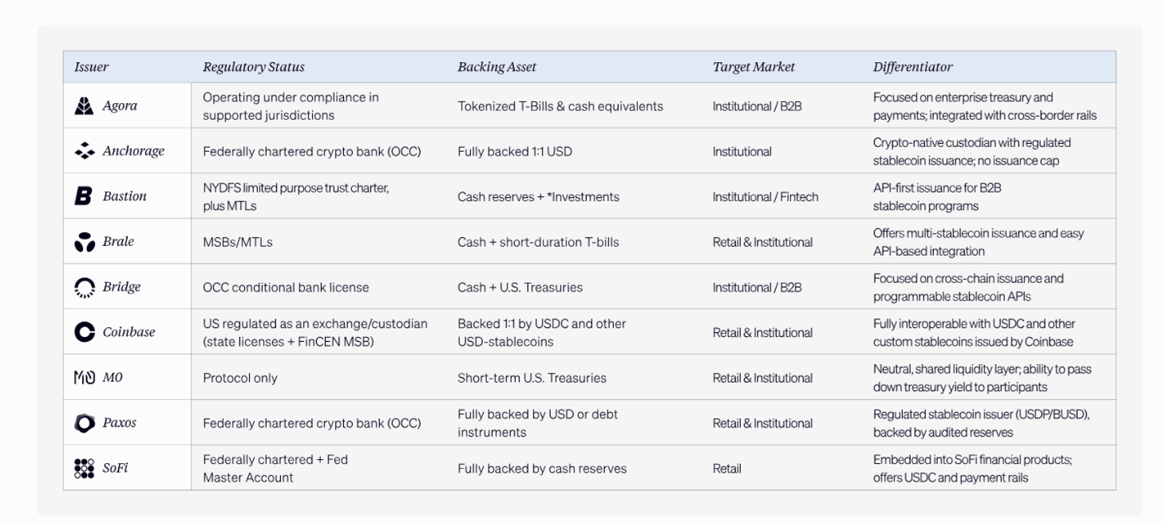Click SoFi's 'Retail' target market cell
This screenshot has width=1163, height=523.
726,469
